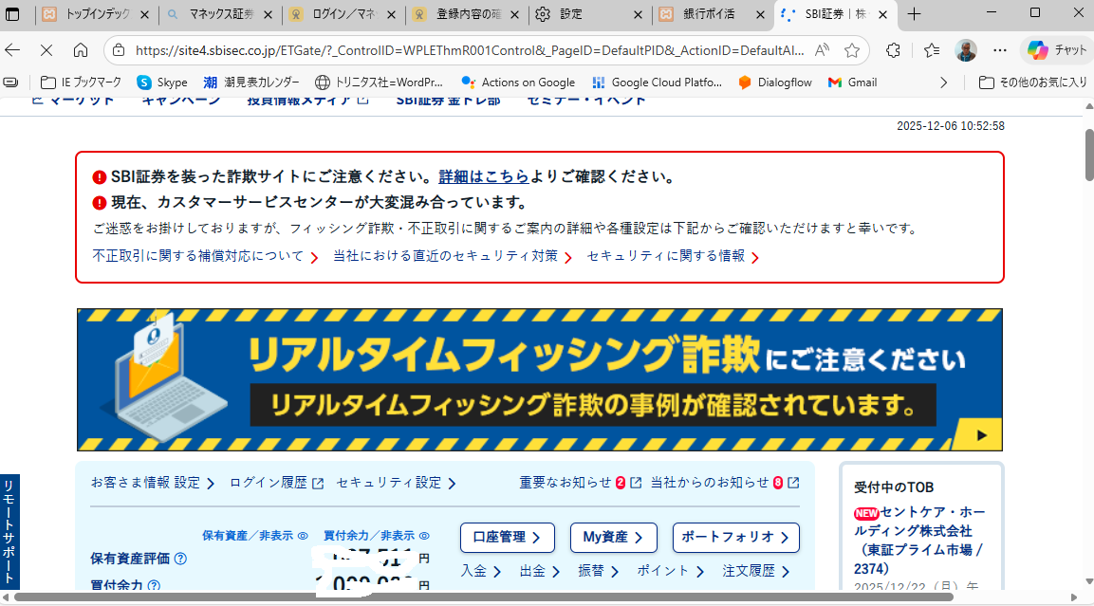The height and width of the screenshot is (606, 1094).
Task: Click the read aloud icon in address bar
Action: click(822, 50)
